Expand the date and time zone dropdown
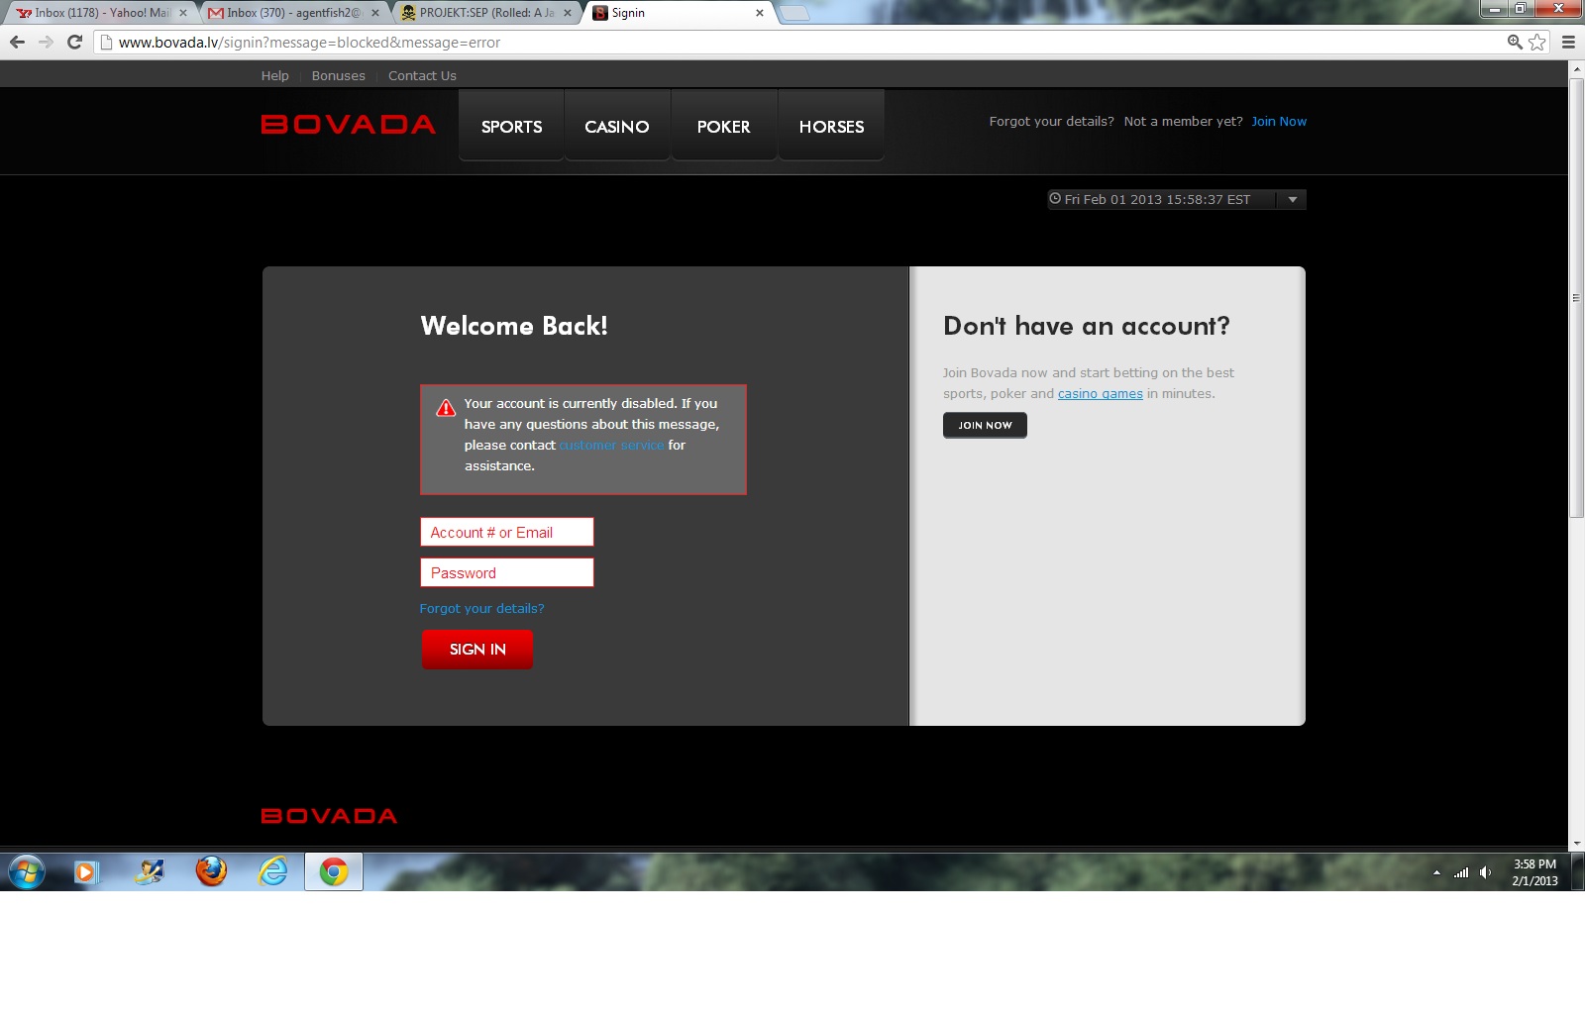 tap(1292, 200)
